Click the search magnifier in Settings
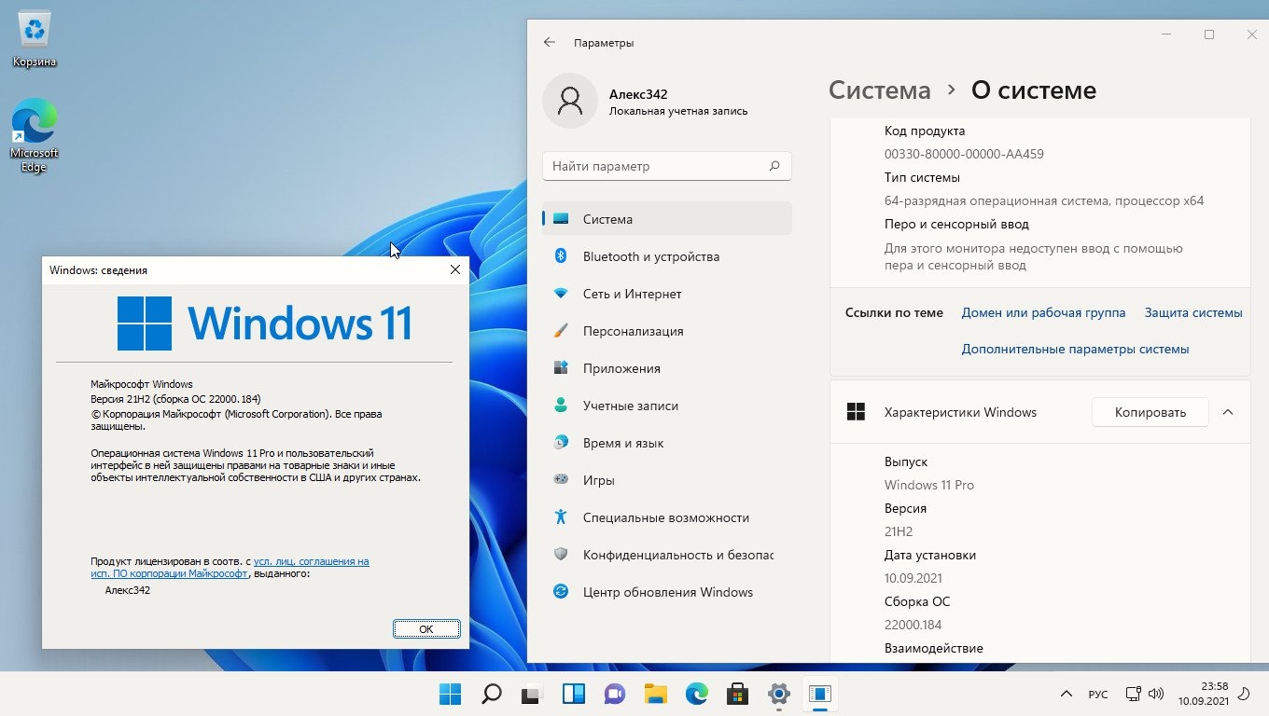1269x716 pixels. [x=774, y=166]
